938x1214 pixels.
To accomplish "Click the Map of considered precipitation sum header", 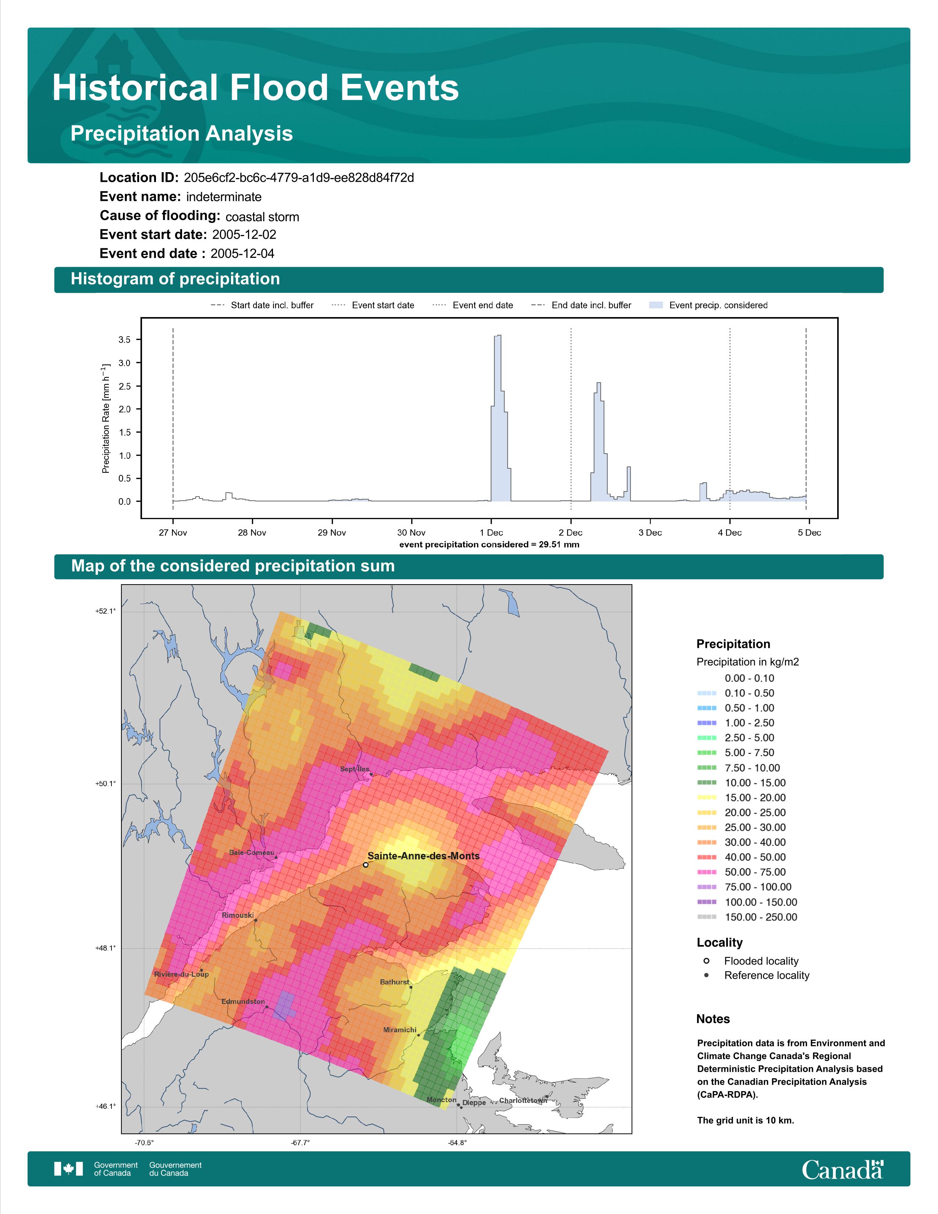I will [x=469, y=567].
